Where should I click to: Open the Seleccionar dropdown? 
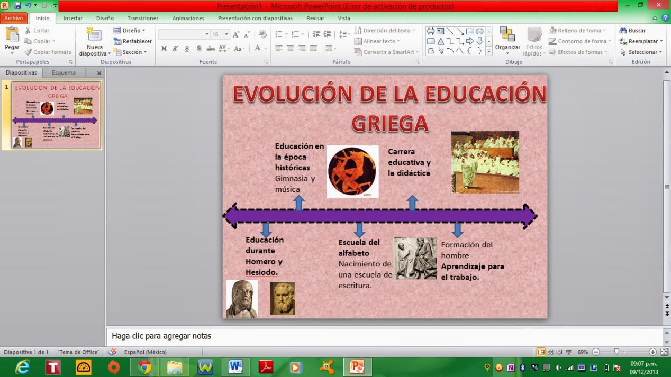641,52
